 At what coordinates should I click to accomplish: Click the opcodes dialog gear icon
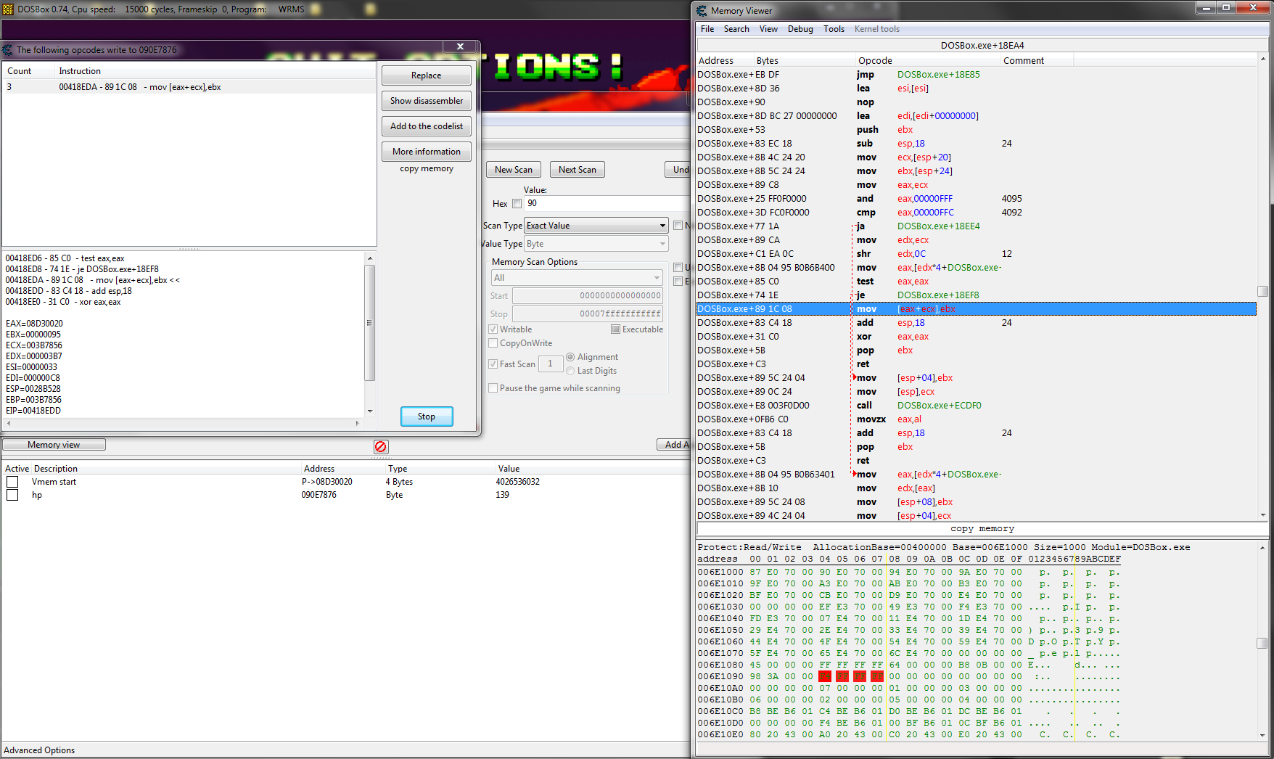(x=8, y=50)
